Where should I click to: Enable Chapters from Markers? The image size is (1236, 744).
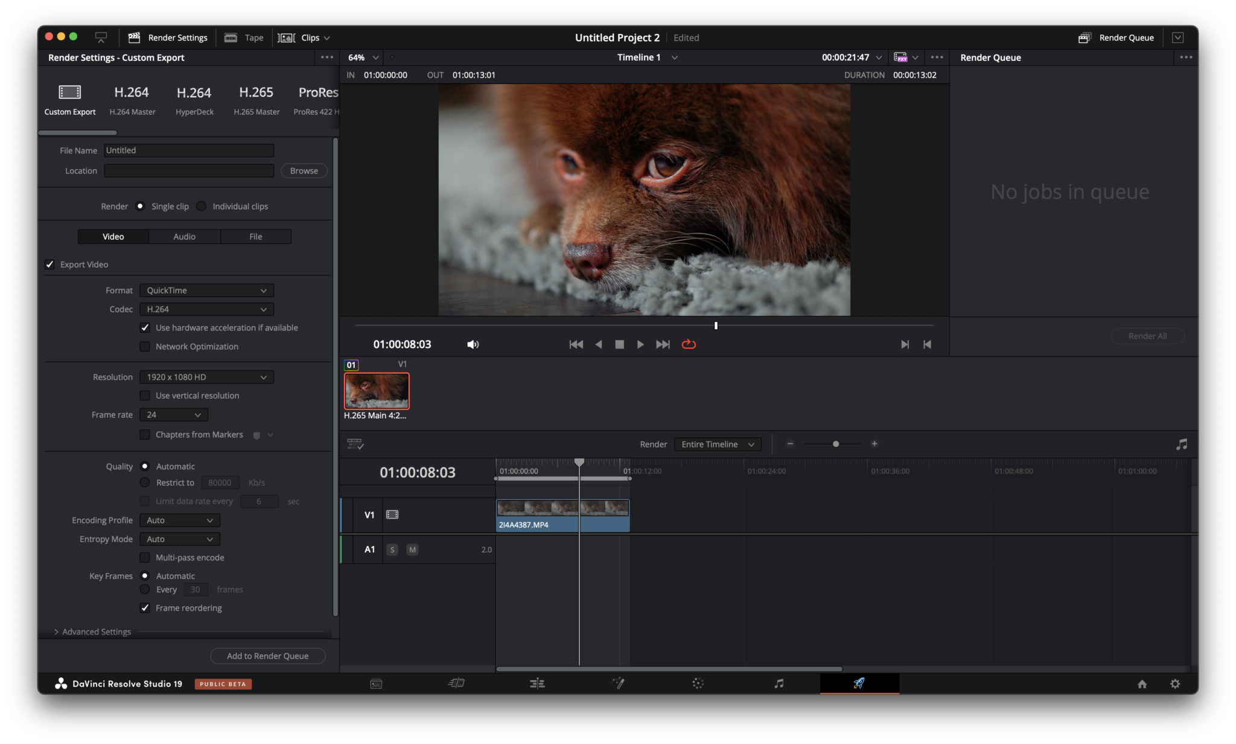[145, 435]
